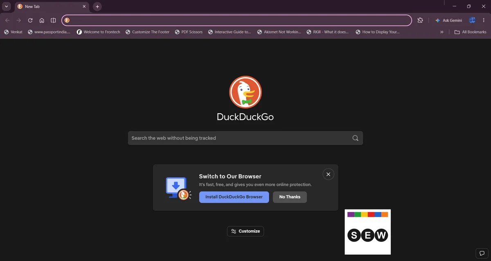Open Welcome to Frontech bookmark
Image resolution: width=491 pixels, height=261 pixels.
click(99, 32)
